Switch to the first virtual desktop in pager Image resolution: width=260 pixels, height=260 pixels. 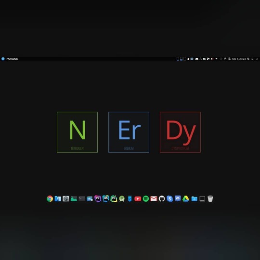click(x=178, y=59)
